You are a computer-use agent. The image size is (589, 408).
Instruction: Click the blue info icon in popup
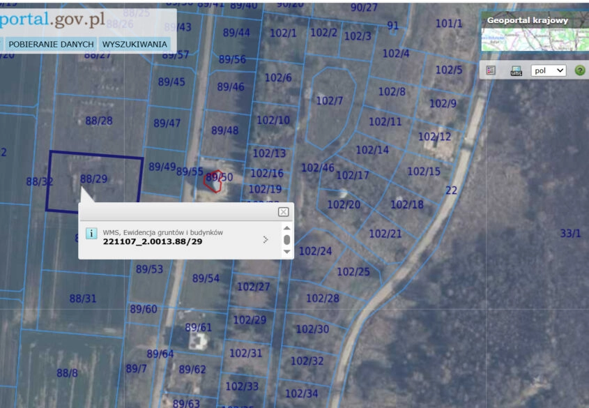(91, 233)
